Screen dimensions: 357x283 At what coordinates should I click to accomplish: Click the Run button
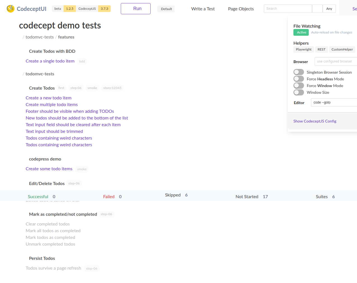136,9
